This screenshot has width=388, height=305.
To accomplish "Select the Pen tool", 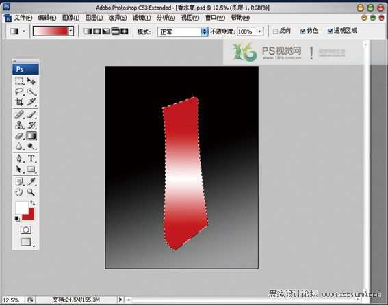I will 19,159.
